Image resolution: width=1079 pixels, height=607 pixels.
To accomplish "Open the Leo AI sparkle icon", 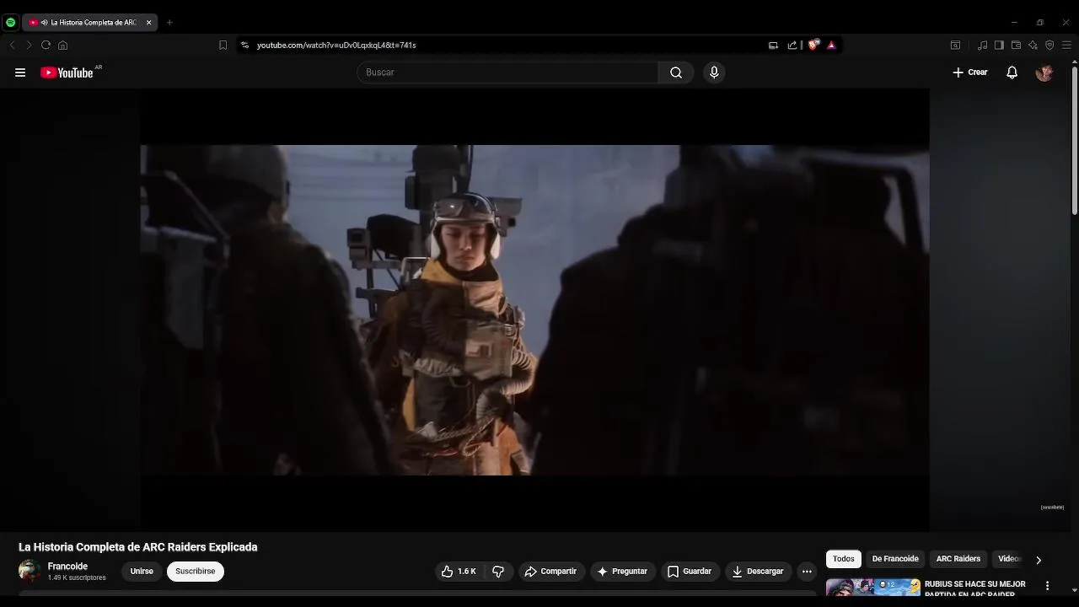I will pos(1033,46).
